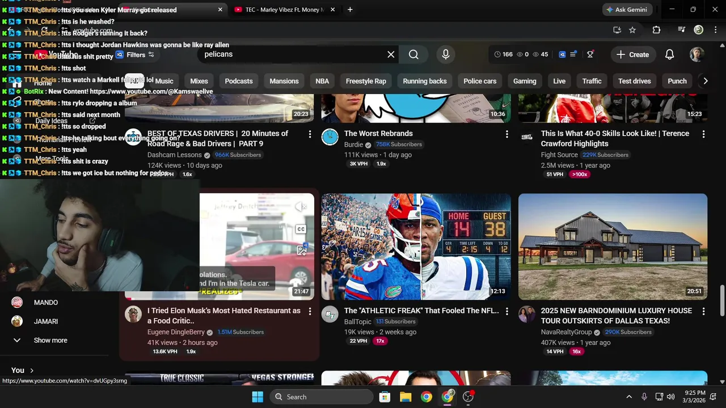Select the Live filter chip

(x=559, y=81)
